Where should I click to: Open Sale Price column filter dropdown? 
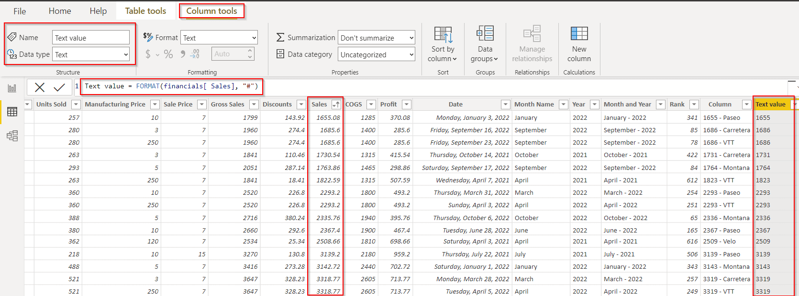(x=202, y=104)
